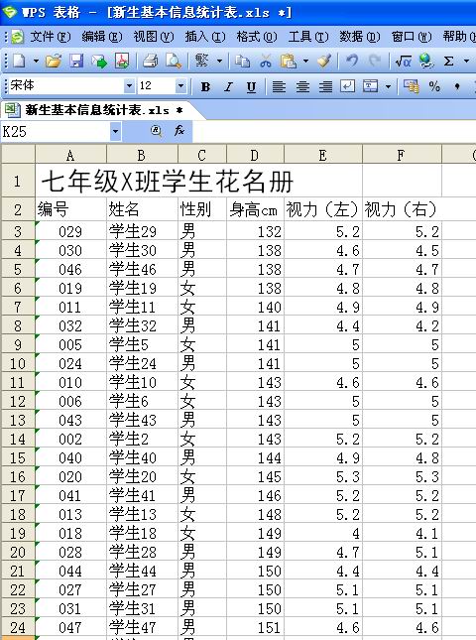The height and width of the screenshot is (640, 476).
Task: Select row 10 header
Action: coord(18,363)
